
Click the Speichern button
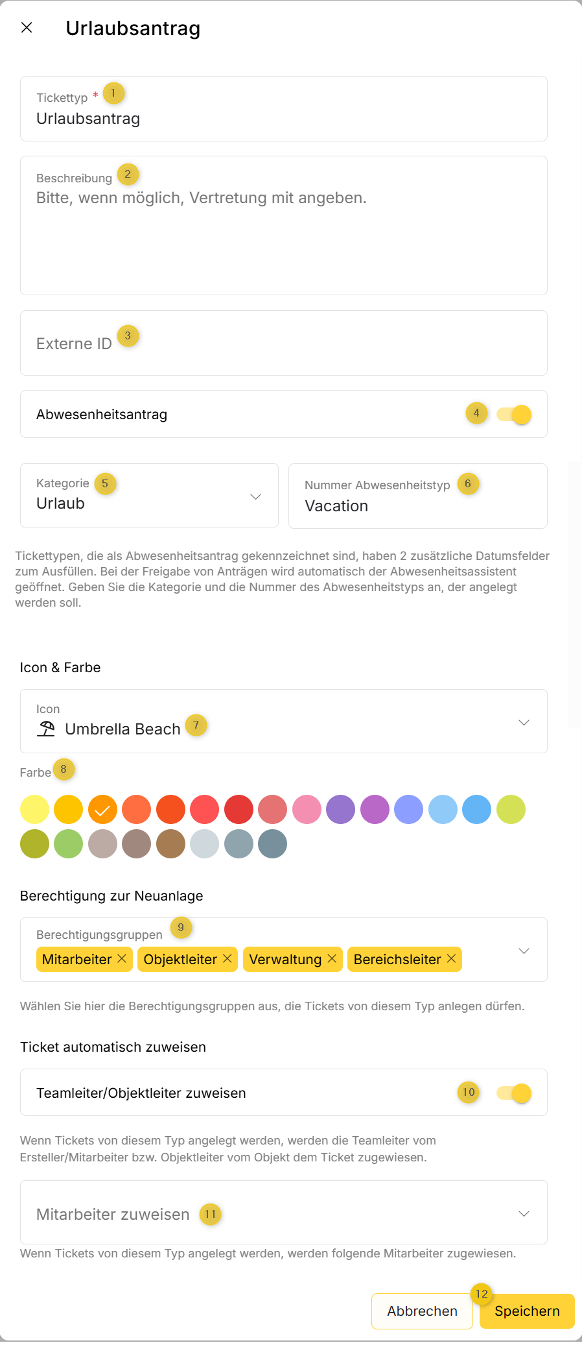coord(526,1311)
